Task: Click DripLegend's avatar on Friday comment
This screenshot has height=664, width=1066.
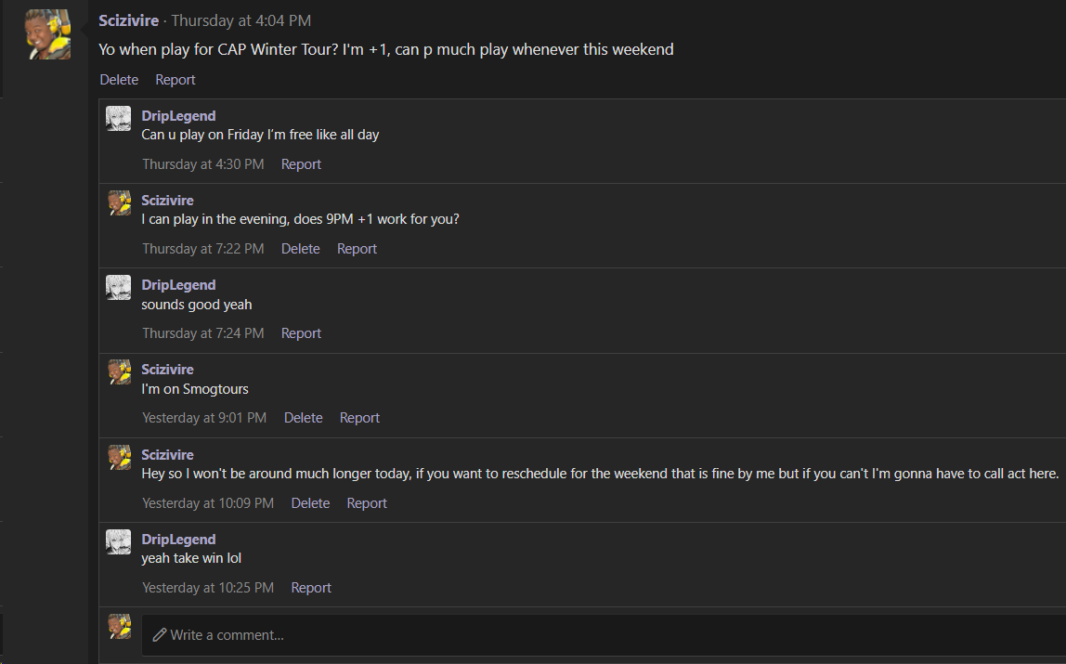Action: point(118,118)
